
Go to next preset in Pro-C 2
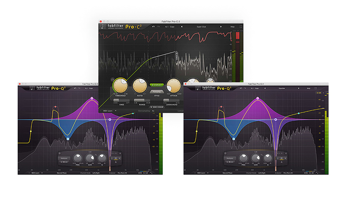[221, 27]
